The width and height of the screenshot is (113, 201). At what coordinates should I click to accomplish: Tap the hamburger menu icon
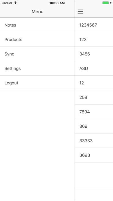80,12
